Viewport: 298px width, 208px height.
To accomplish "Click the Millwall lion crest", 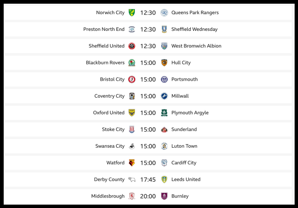I will (x=164, y=96).
